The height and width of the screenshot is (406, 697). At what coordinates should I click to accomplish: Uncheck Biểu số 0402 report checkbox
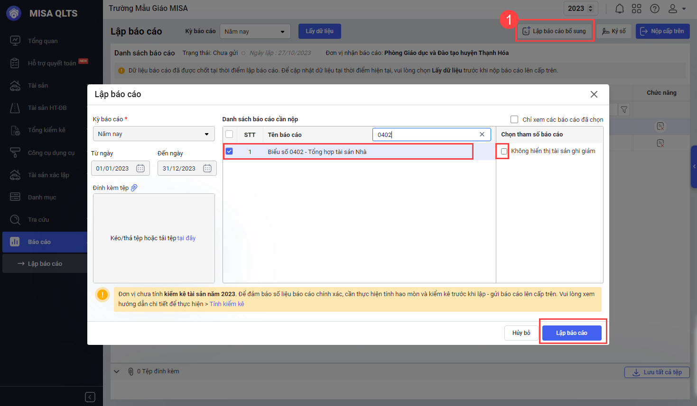229,152
